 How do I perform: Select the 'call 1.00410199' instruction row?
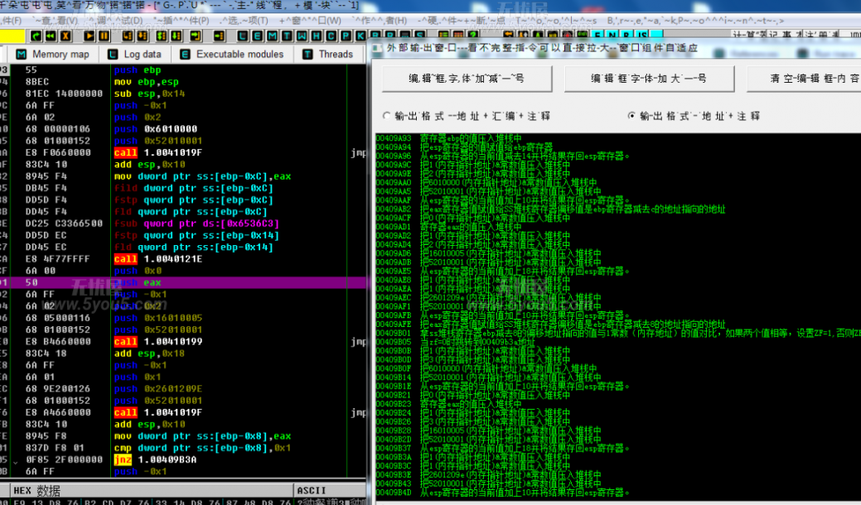[x=184, y=341]
